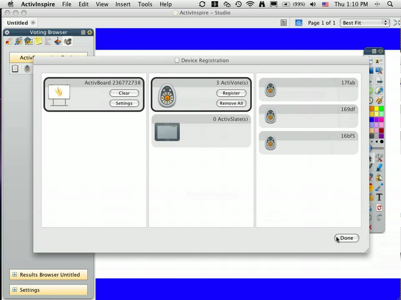Click Done in Device Registration
The width and height of the screenshot is (401, 300).
[347, 238]
